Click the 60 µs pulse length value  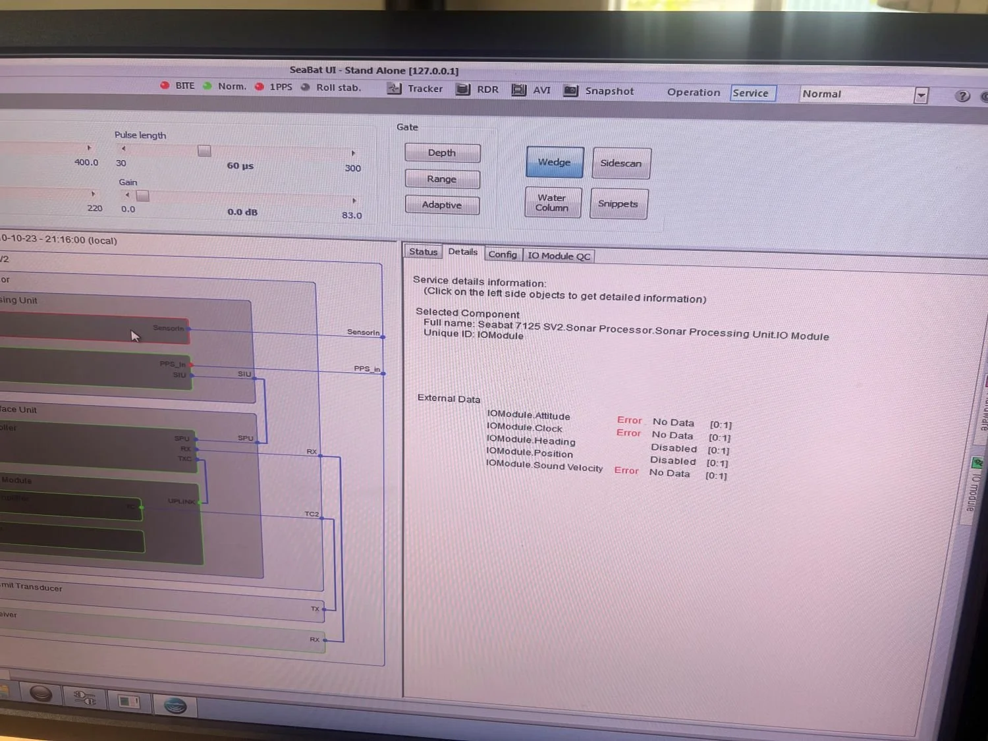pyautogui.click(x=240, y=165)
